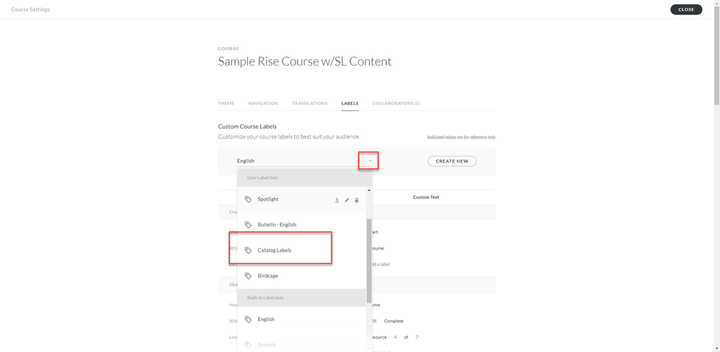Edit the Spotlight label set
Image resolution: width=720 pixels, height=352 pixels.
pos(347,200)
